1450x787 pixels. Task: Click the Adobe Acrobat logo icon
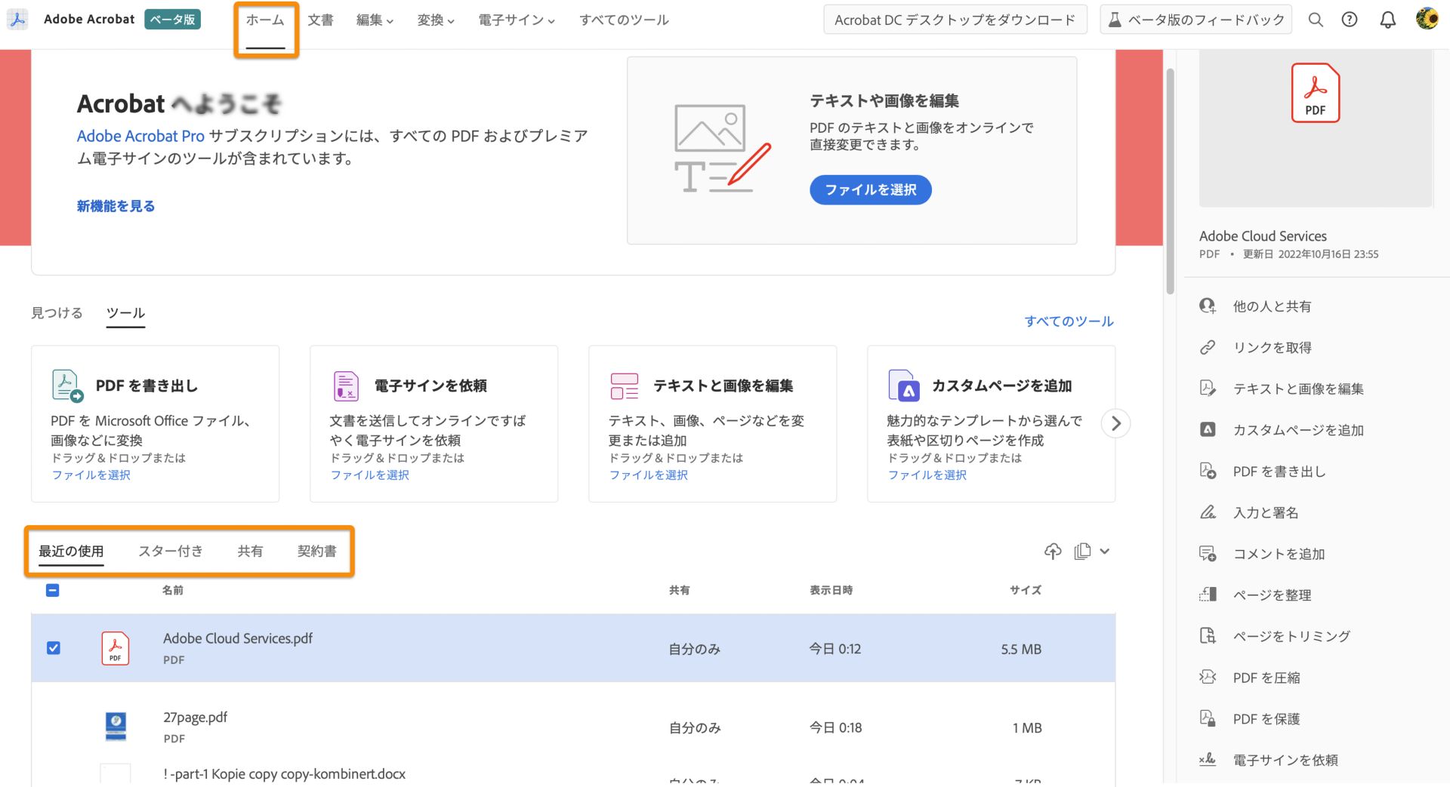17,20
